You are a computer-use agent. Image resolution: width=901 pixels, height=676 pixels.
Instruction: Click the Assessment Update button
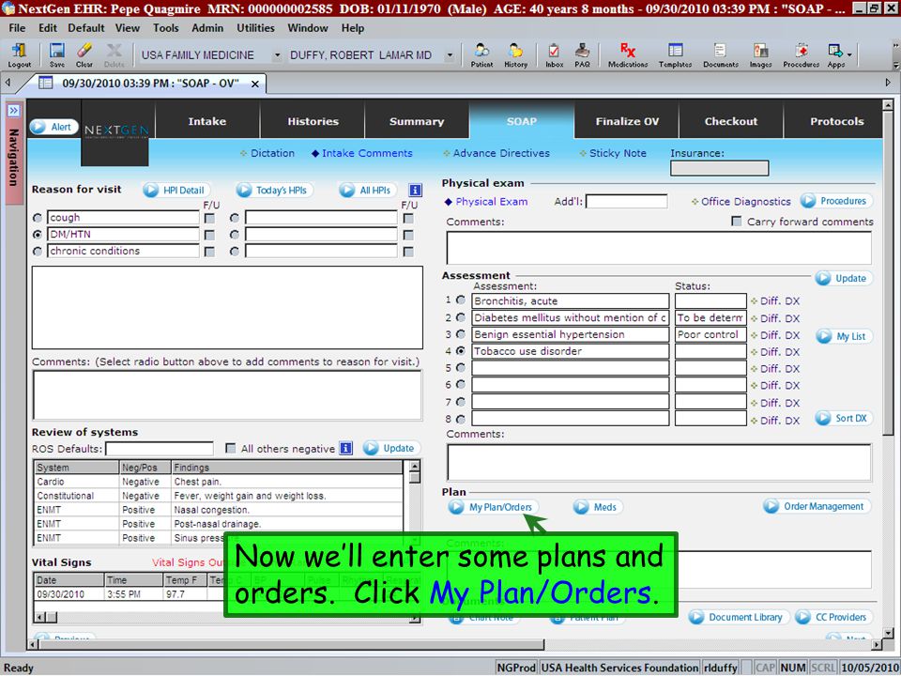[x=843, y=278]
